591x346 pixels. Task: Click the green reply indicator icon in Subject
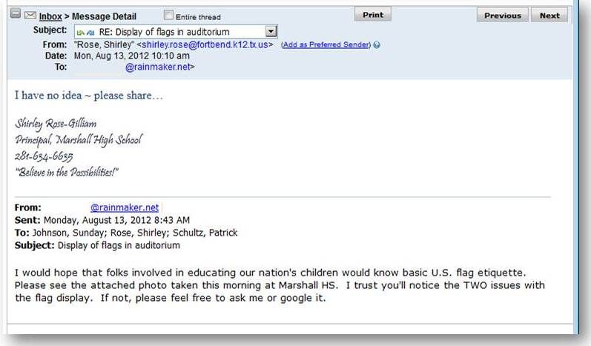click(x=80, y=33)
